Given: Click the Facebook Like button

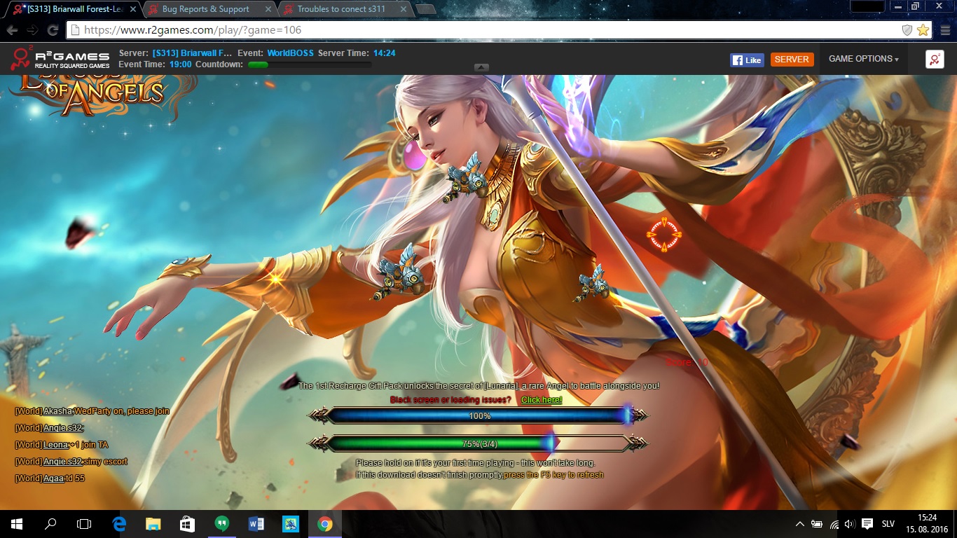Looking at the screenshot, I should pyautogui.click(x=746, y=60).
